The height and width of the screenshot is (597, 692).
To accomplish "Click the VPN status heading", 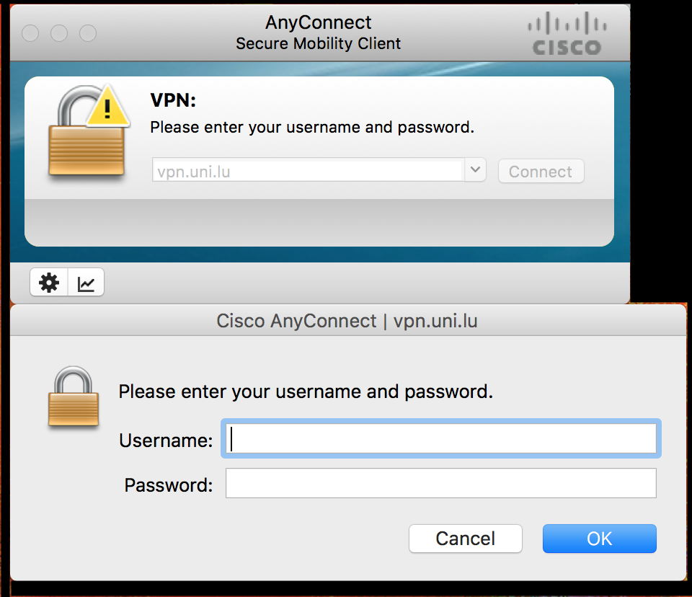I will tap(173, 101).
